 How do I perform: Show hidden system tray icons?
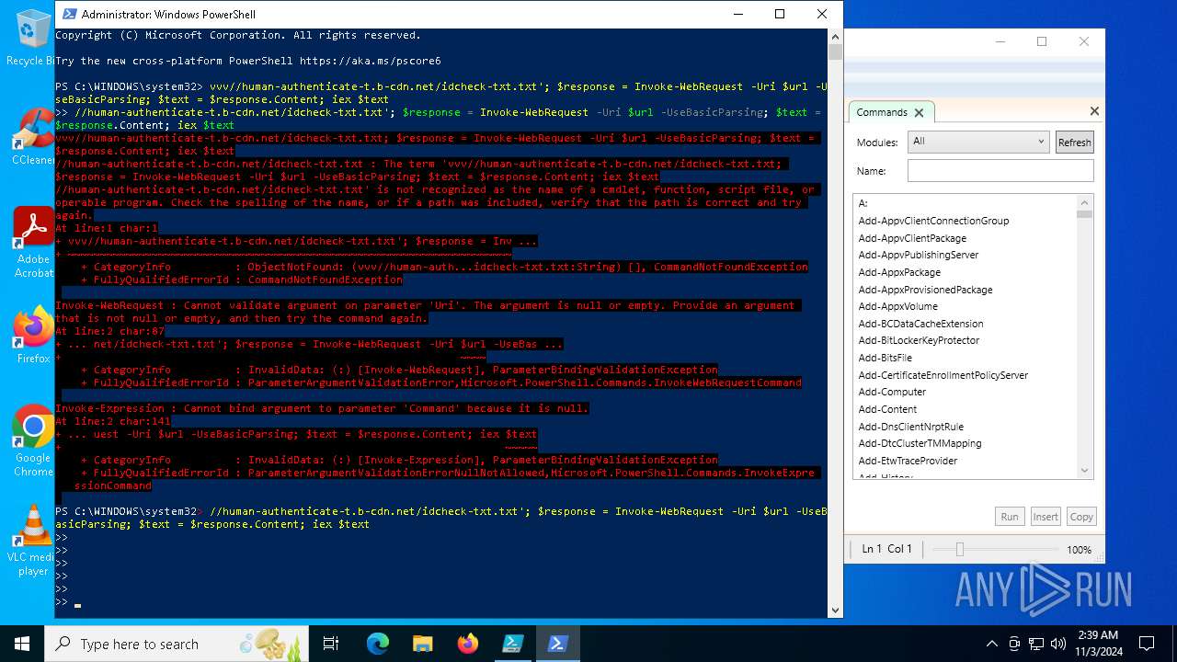(992, 644)
